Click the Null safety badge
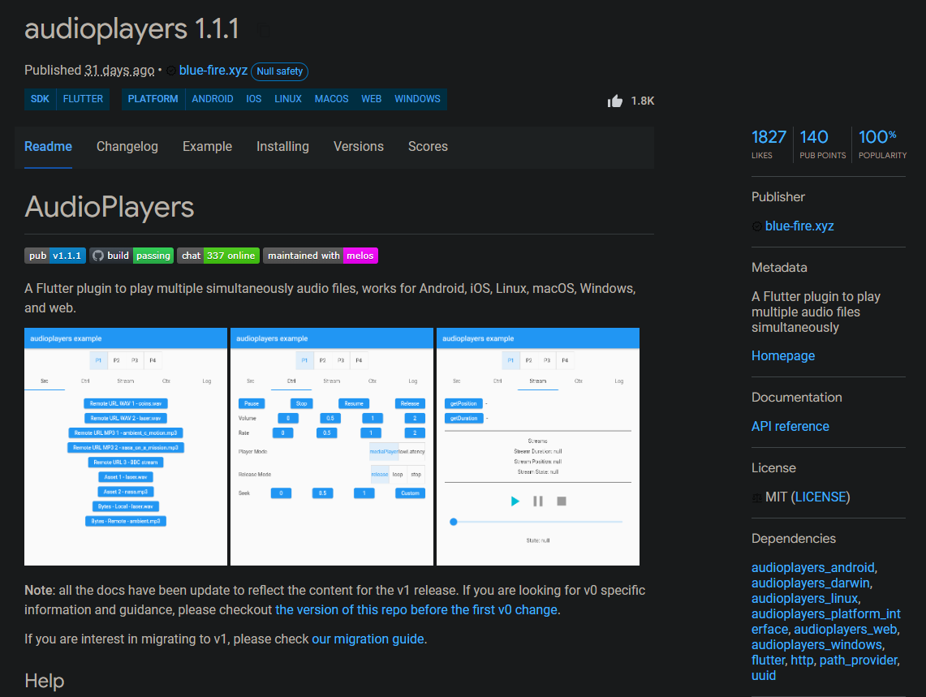 pos(279,71)
